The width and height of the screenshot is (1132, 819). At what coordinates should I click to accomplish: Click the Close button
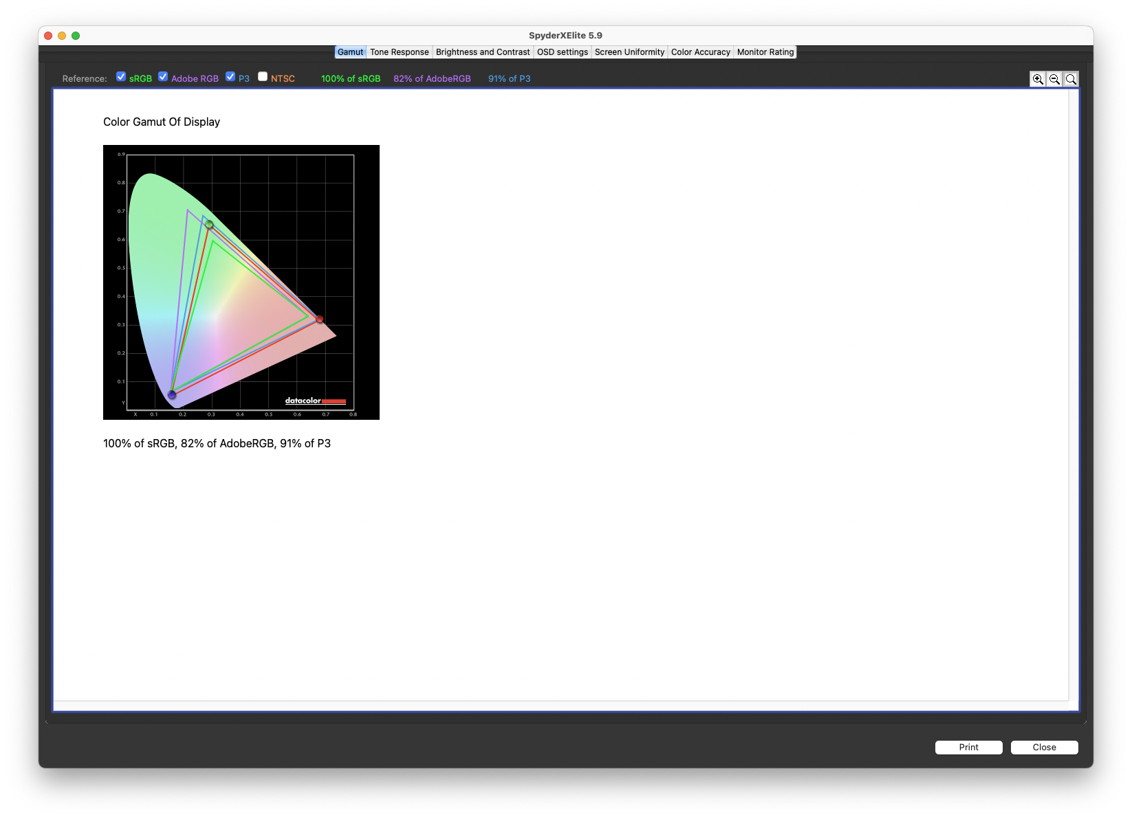pyautogui.click(x=1045, y=748)
